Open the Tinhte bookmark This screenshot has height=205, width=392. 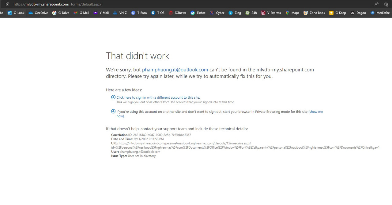pyautogui.click(x=198, y=13)
